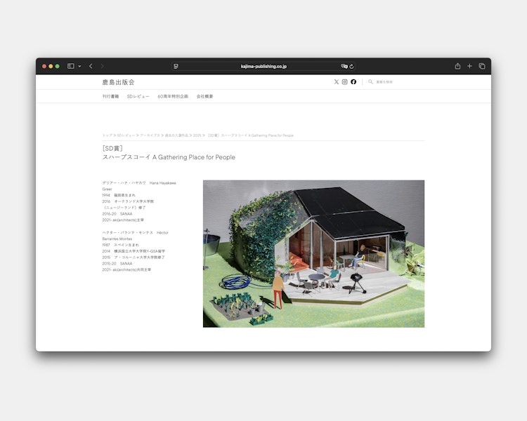Open the Share sheet
The image size is (527, 421).
click(457, 66)
